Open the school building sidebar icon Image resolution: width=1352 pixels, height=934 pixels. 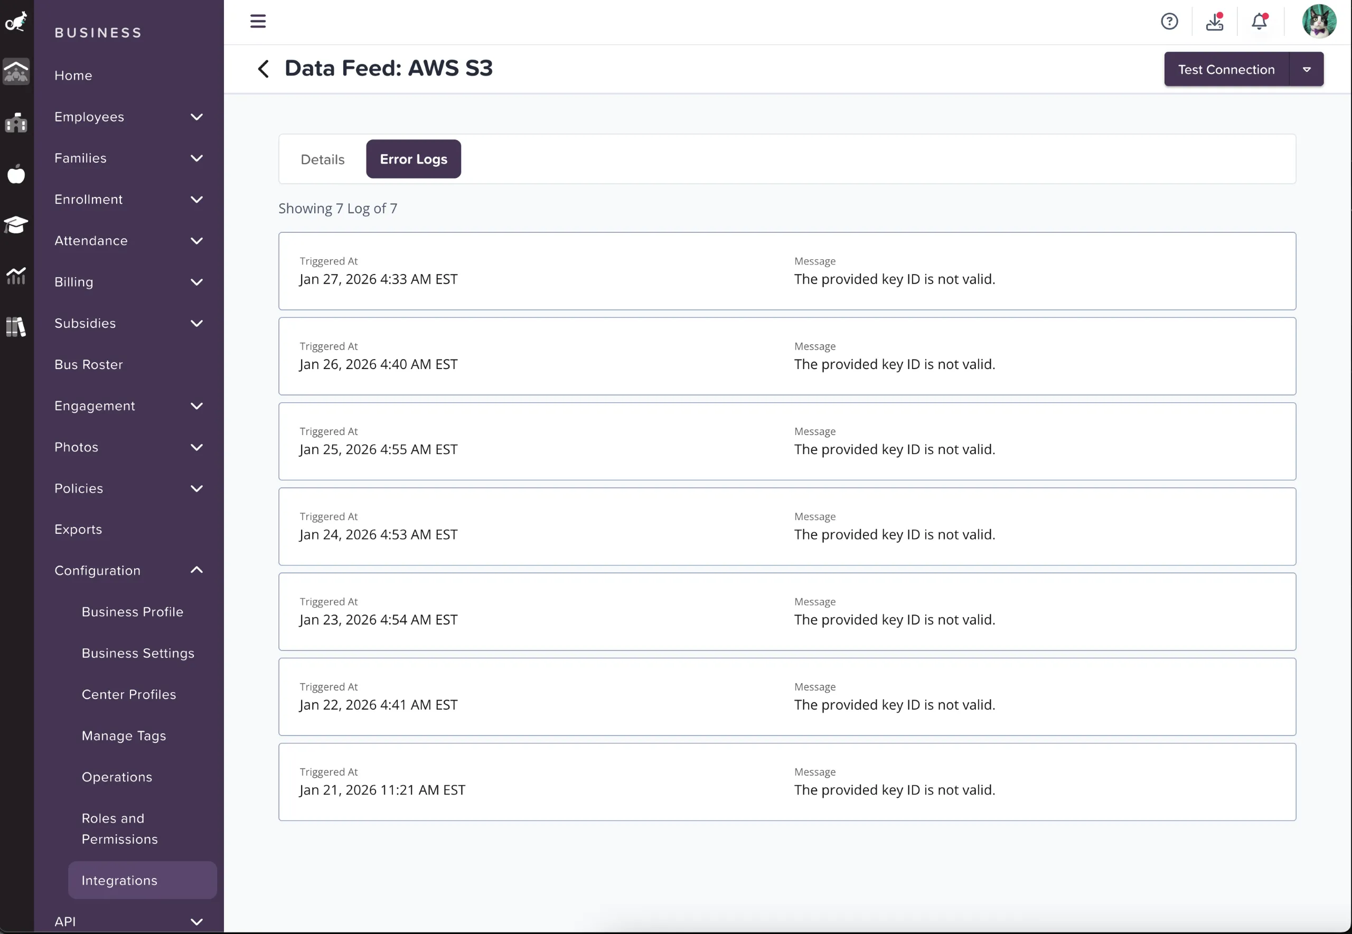16,122
